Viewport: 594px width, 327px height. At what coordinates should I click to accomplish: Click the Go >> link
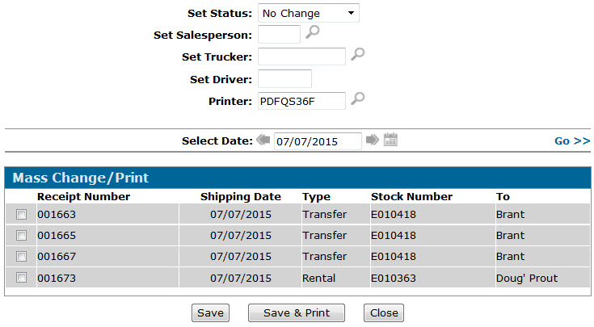(572, 140)
